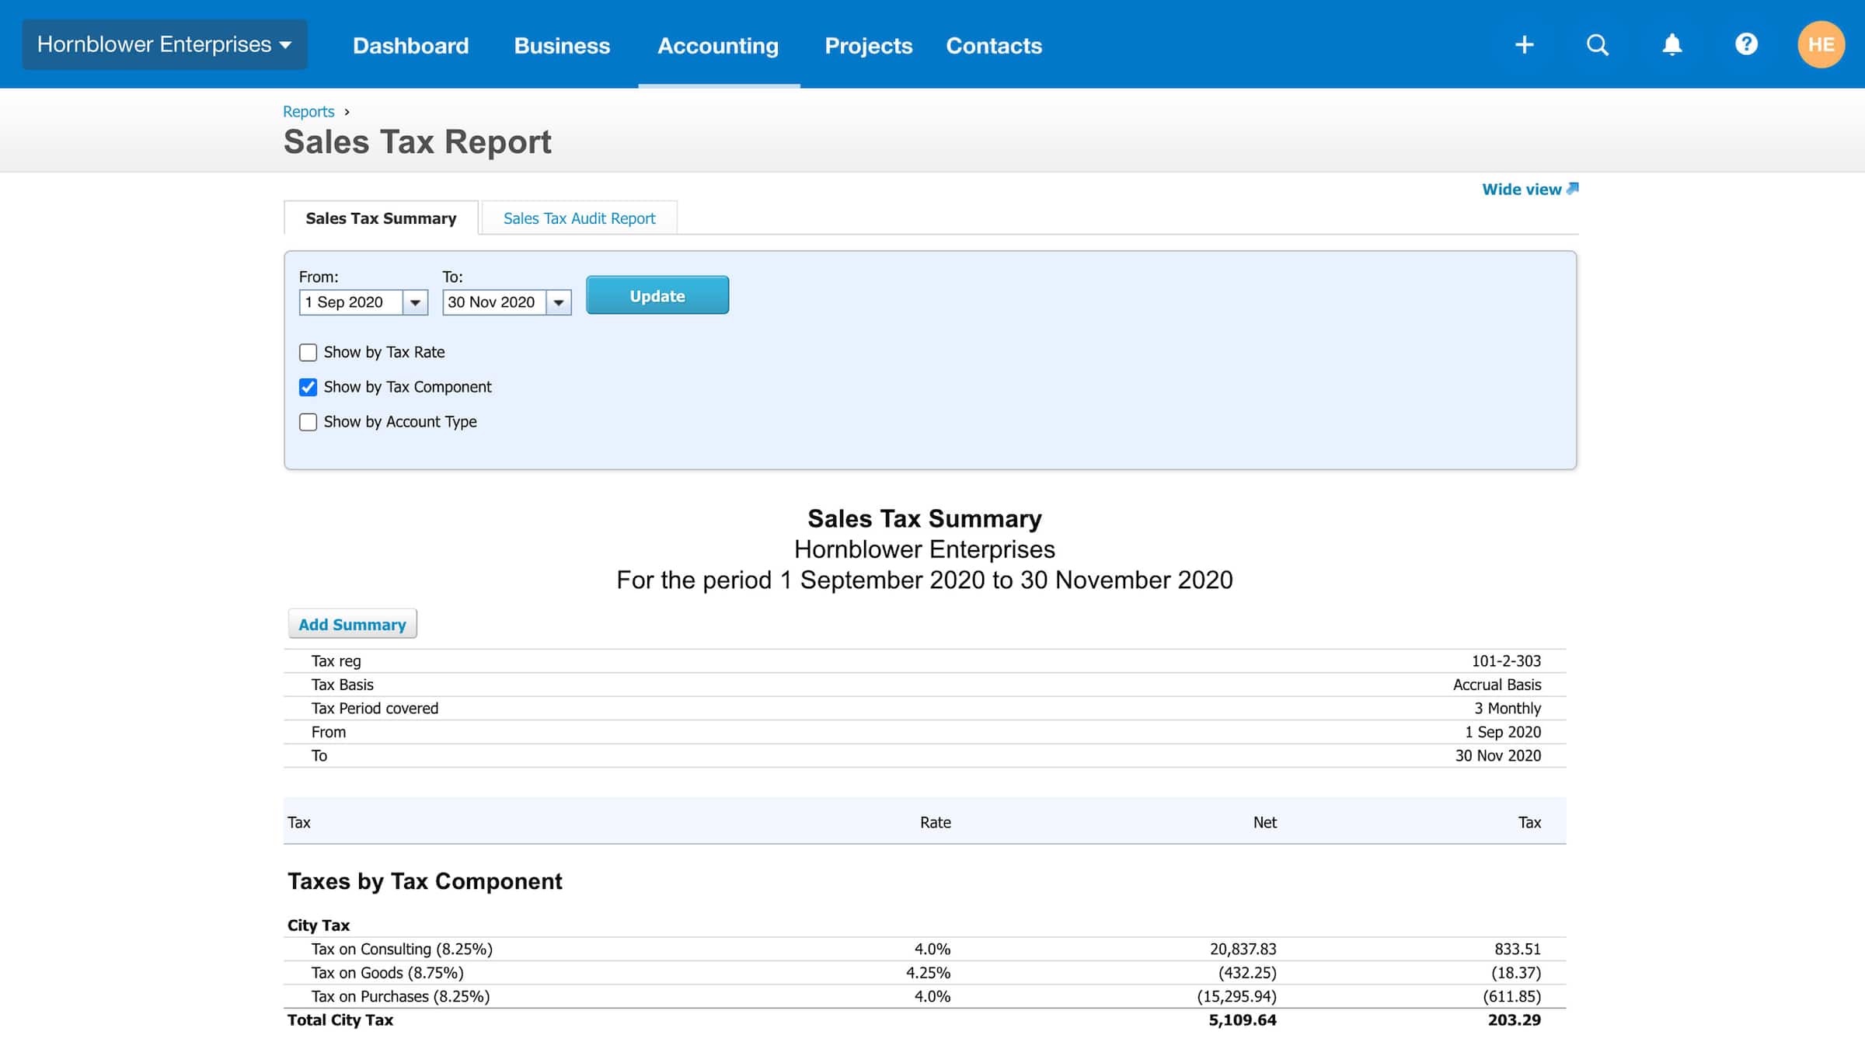Enable Show by Account Type

coord(308,422)
